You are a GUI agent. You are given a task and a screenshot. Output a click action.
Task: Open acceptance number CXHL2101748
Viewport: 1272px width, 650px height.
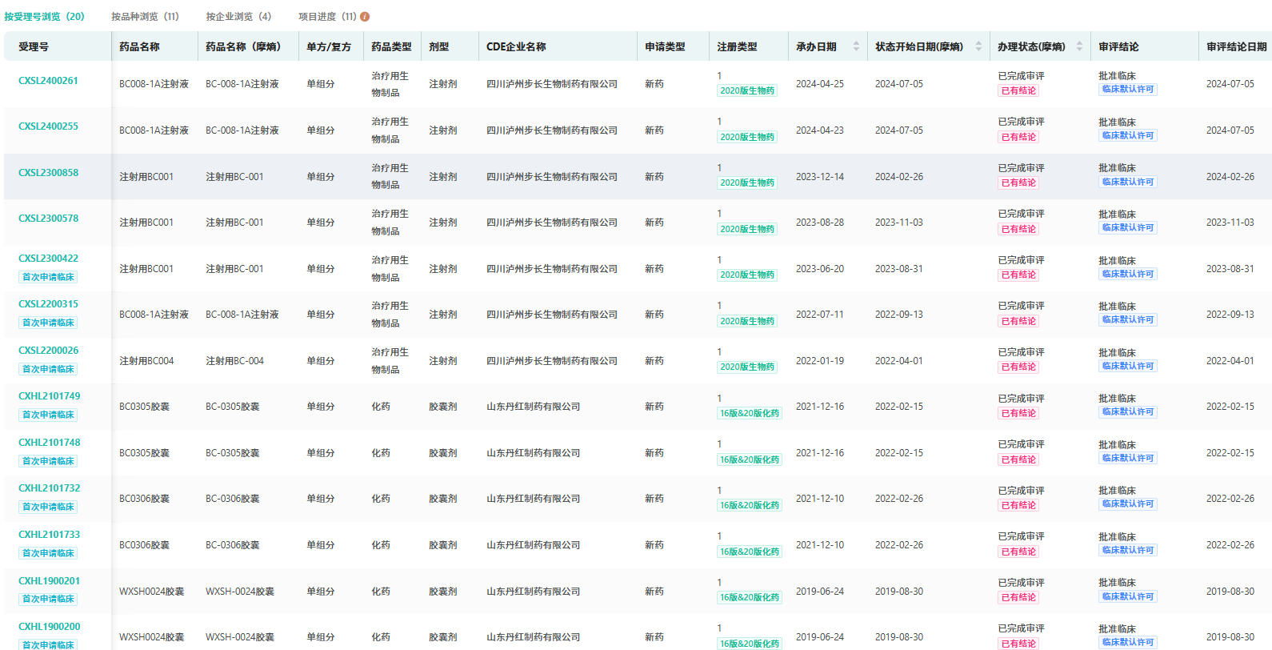click(x=50, y=443)
